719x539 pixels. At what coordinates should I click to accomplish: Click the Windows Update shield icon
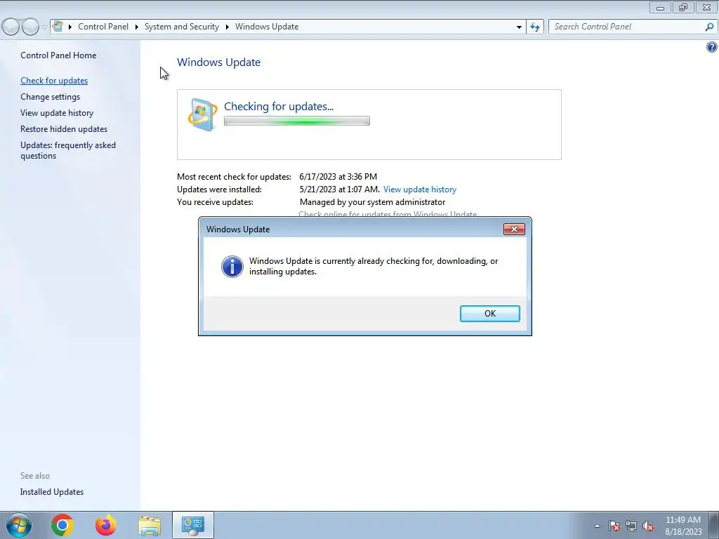pyautogui.click(x=202, y=114)
